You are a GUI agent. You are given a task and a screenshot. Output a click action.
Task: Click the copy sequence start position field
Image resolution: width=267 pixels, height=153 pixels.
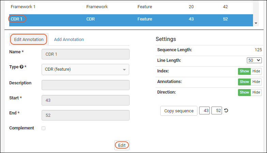coord(204,111)
